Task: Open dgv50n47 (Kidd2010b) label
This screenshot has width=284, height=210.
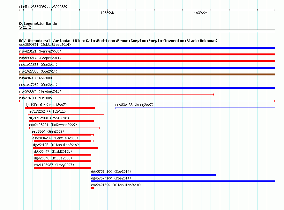Action: coord(53,151)
